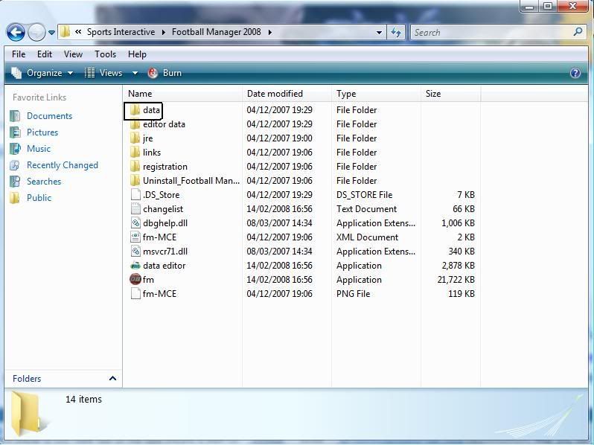The width and height of the screenshot is (594, 445).
Task: Click 'DS_STORE File' type cell
Action: (365, 195)
